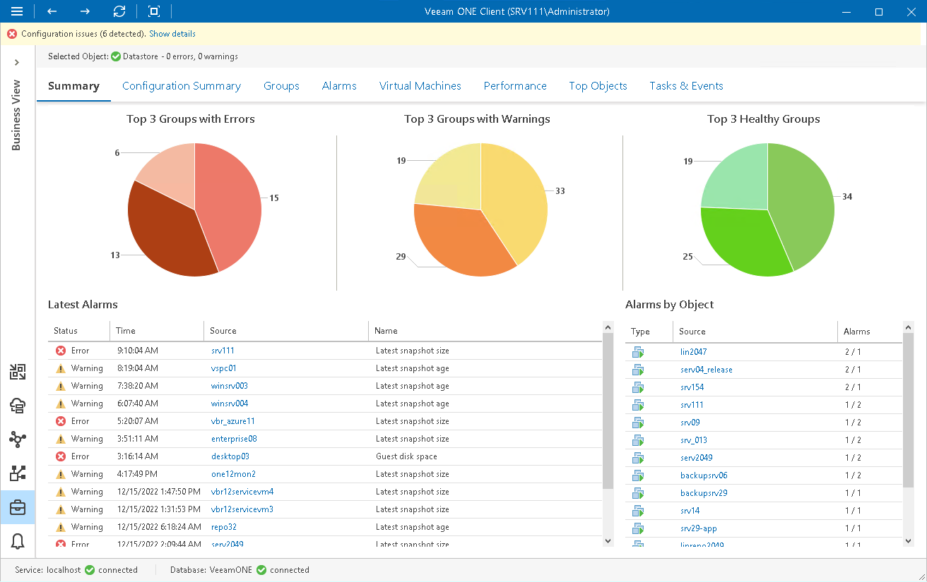Click the VM icon next to backupsrv06
The width and height of the screenshot is (927, 582).
638,475
